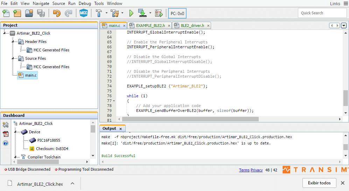Click the Privacy link
This screenshot has height=191, width=349.
pyautogui.click(x=257, y=170)
